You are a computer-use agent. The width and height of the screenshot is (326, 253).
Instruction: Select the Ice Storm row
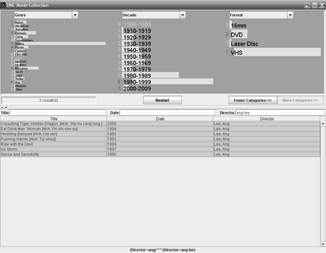pos(160,149)
